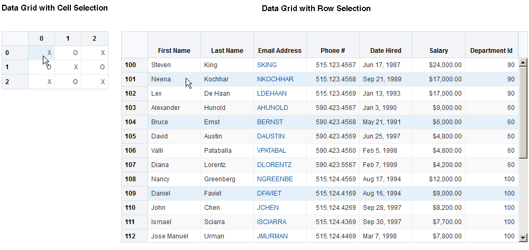
Task: Select row header 1 in cell grid
Action: pyautogui.click(x=15, y=67)
